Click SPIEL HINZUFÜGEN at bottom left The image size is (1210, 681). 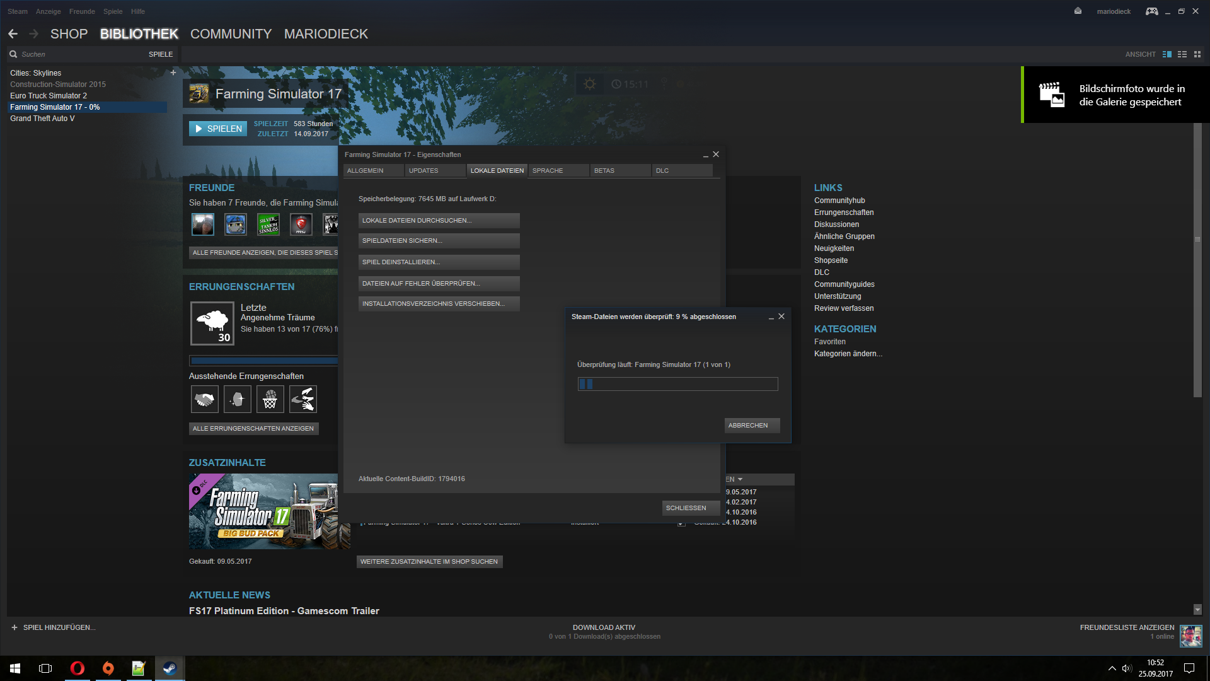tap(54, 627)
